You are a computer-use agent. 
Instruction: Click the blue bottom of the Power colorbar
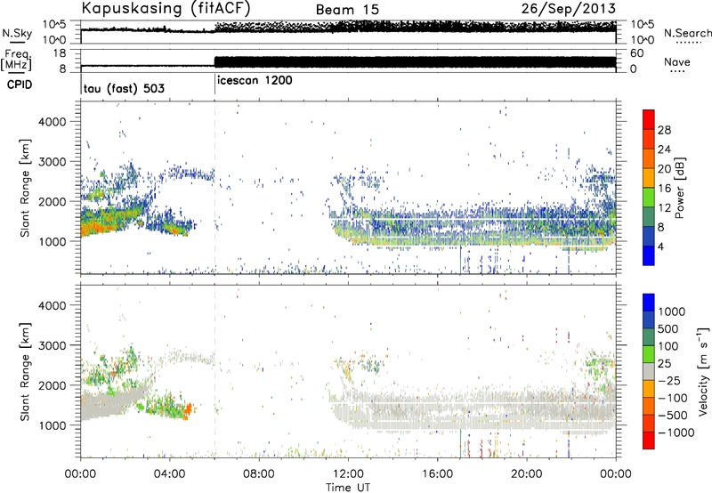tap(649, 255)
